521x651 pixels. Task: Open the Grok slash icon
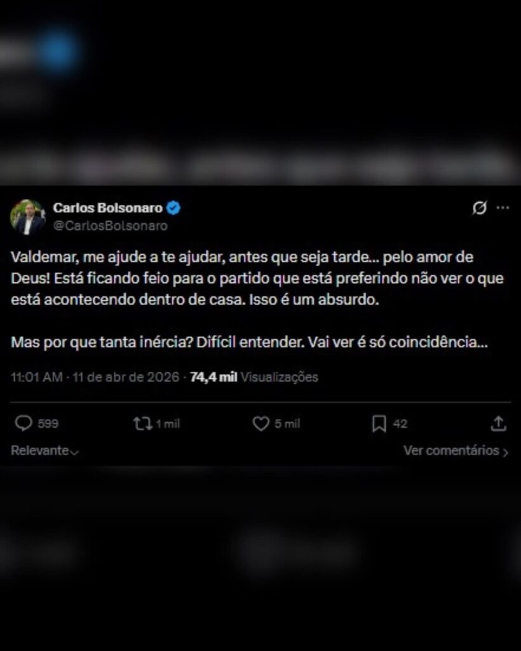tap(480, 208)
